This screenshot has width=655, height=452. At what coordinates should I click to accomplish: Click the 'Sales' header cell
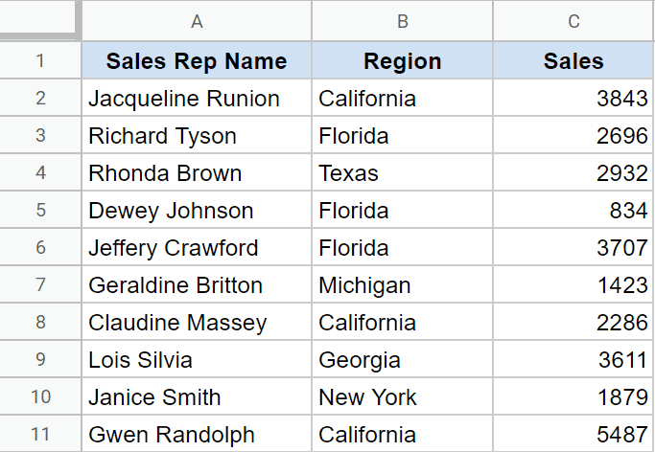pos(573,61)
